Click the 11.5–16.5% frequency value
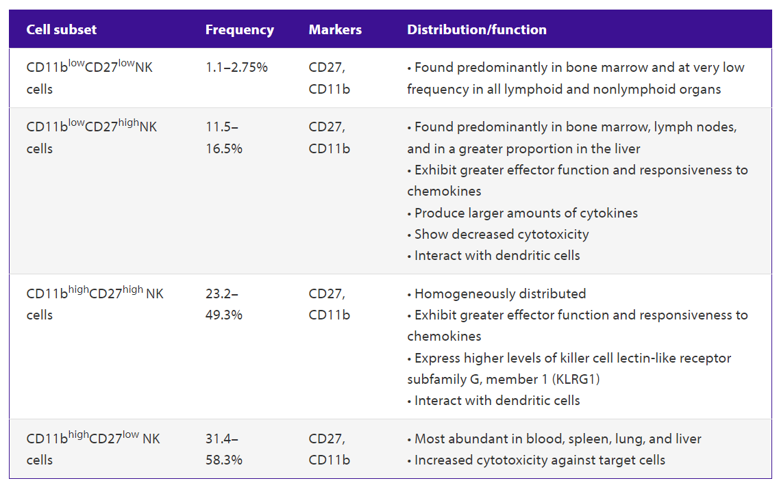779x483 pixels. pos(224,138)
